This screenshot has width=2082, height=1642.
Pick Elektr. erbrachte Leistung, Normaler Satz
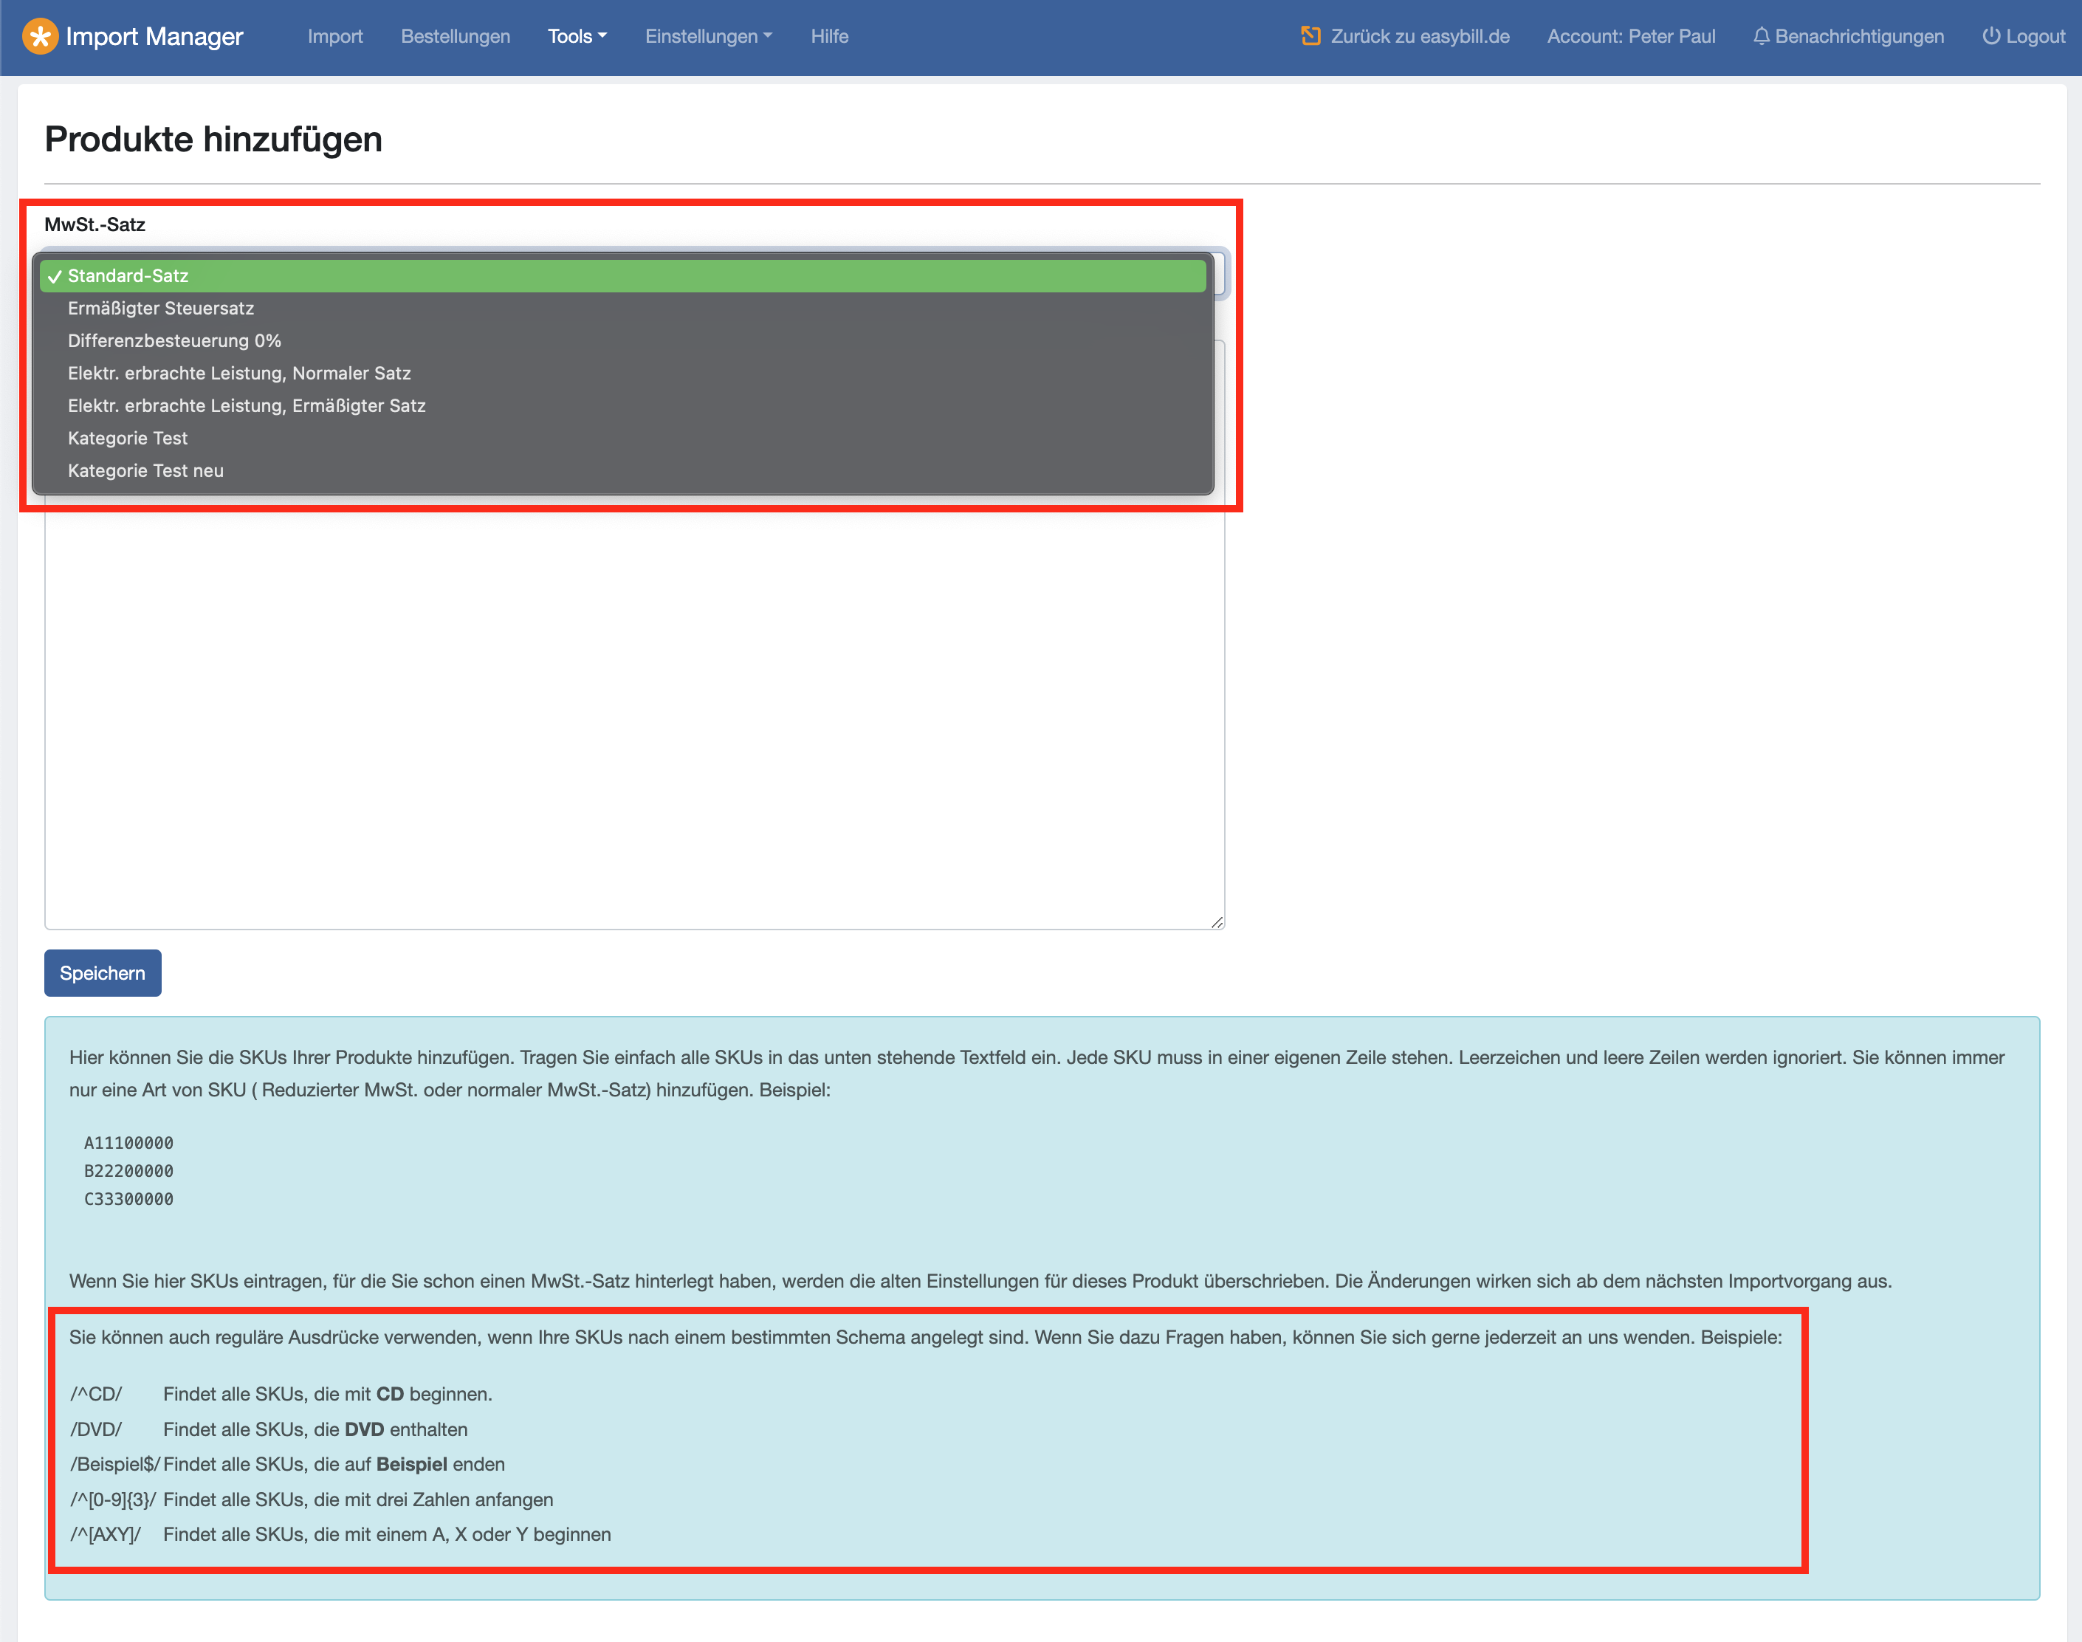[x=623, y=373]
